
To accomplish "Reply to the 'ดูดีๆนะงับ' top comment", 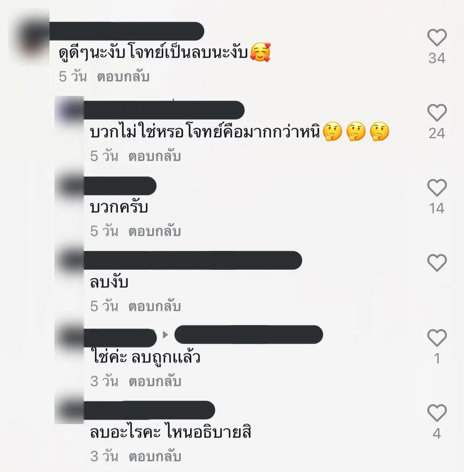I will click(123, 77).
